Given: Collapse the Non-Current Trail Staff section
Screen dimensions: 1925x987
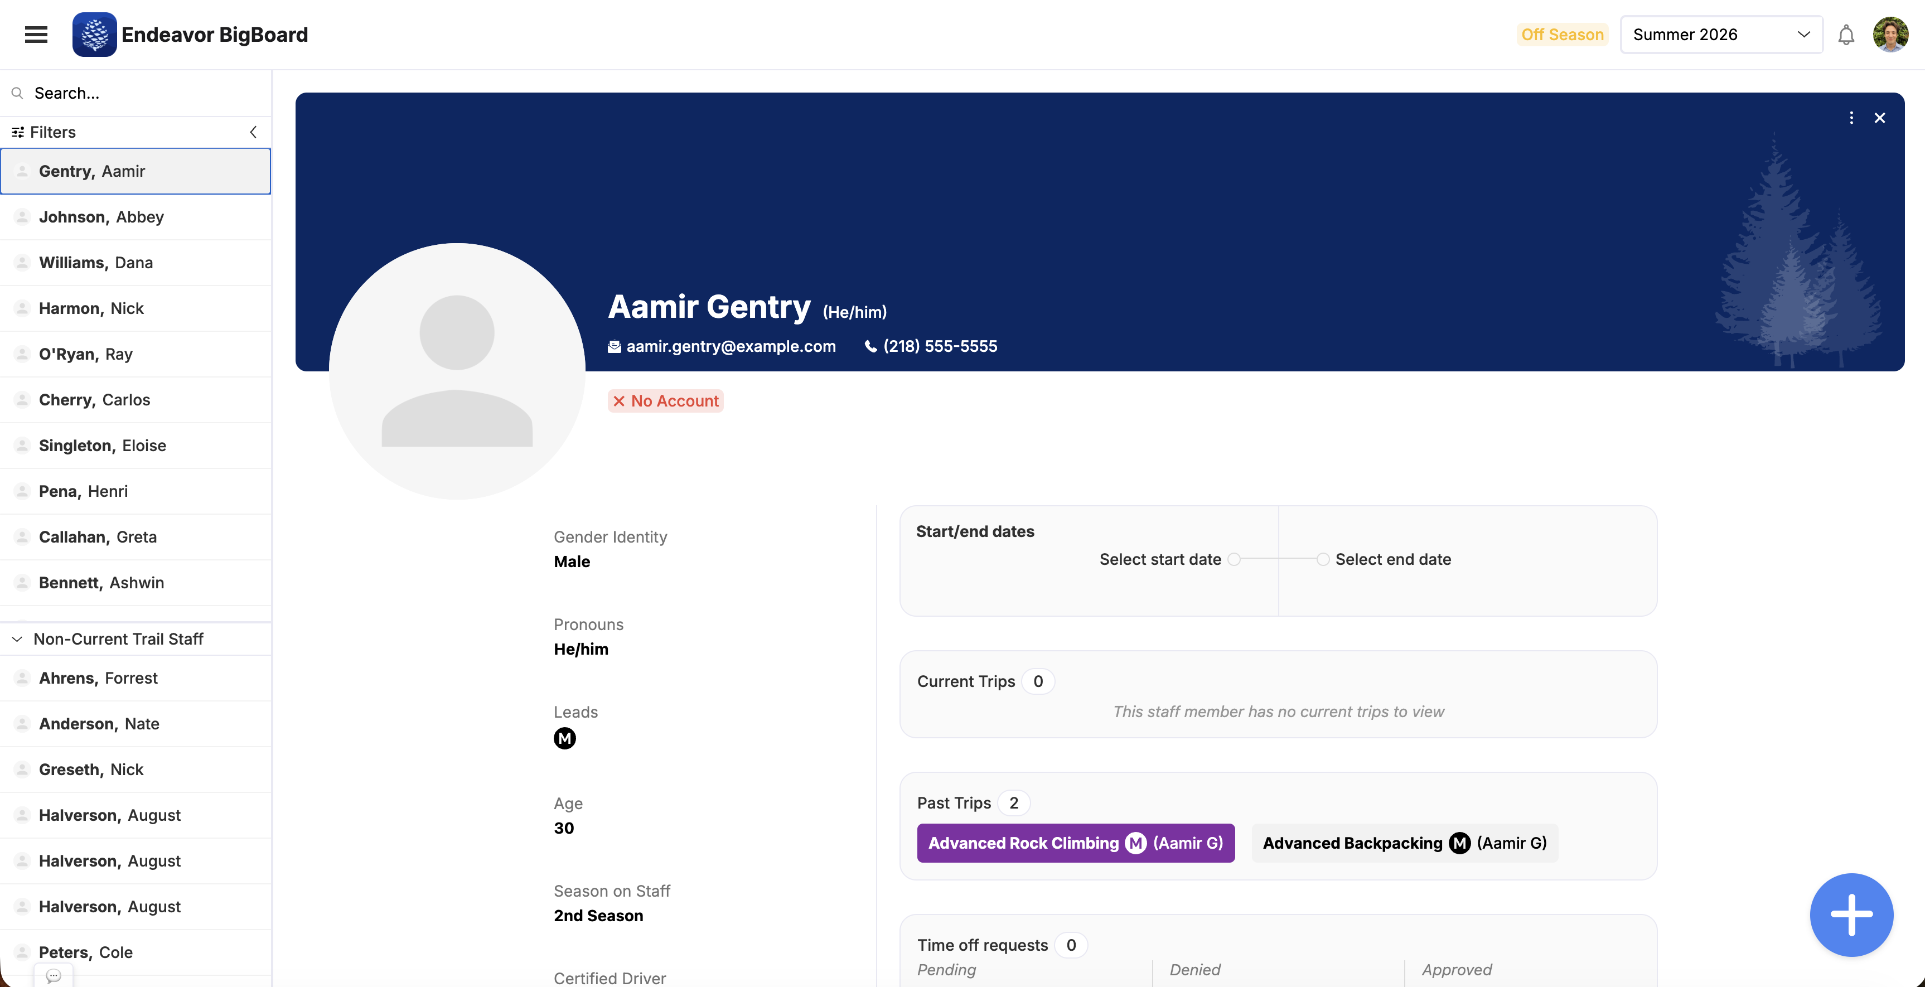Looking at the screenshot, I should coord(17,639).
